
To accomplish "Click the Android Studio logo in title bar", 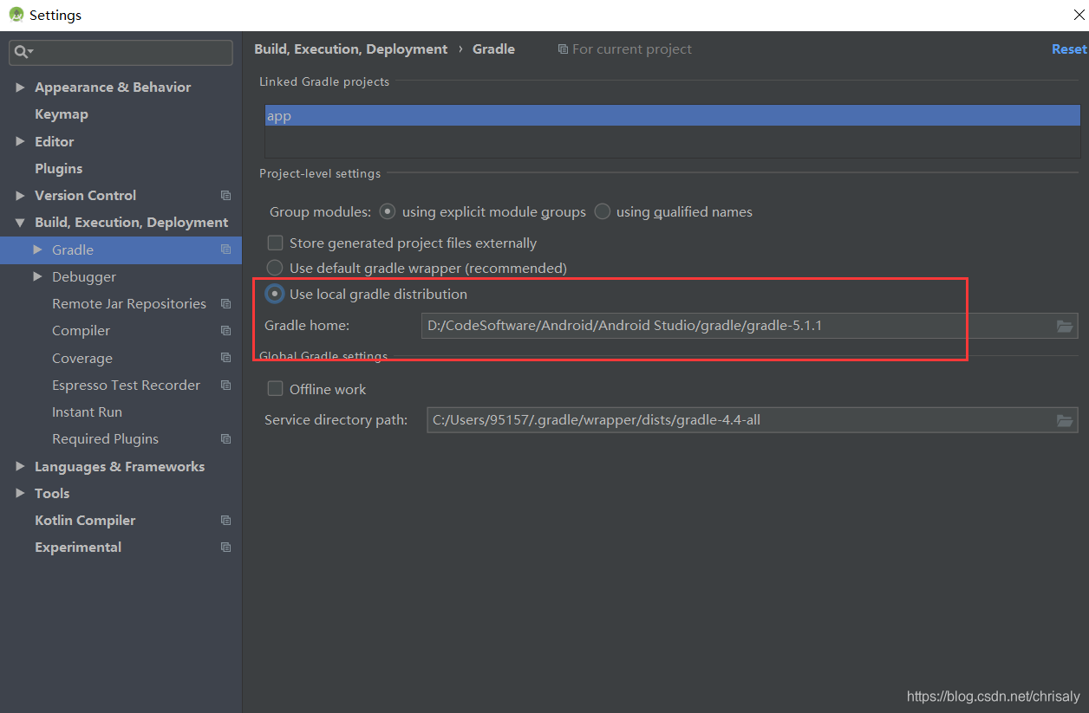I will click(16, 15).
